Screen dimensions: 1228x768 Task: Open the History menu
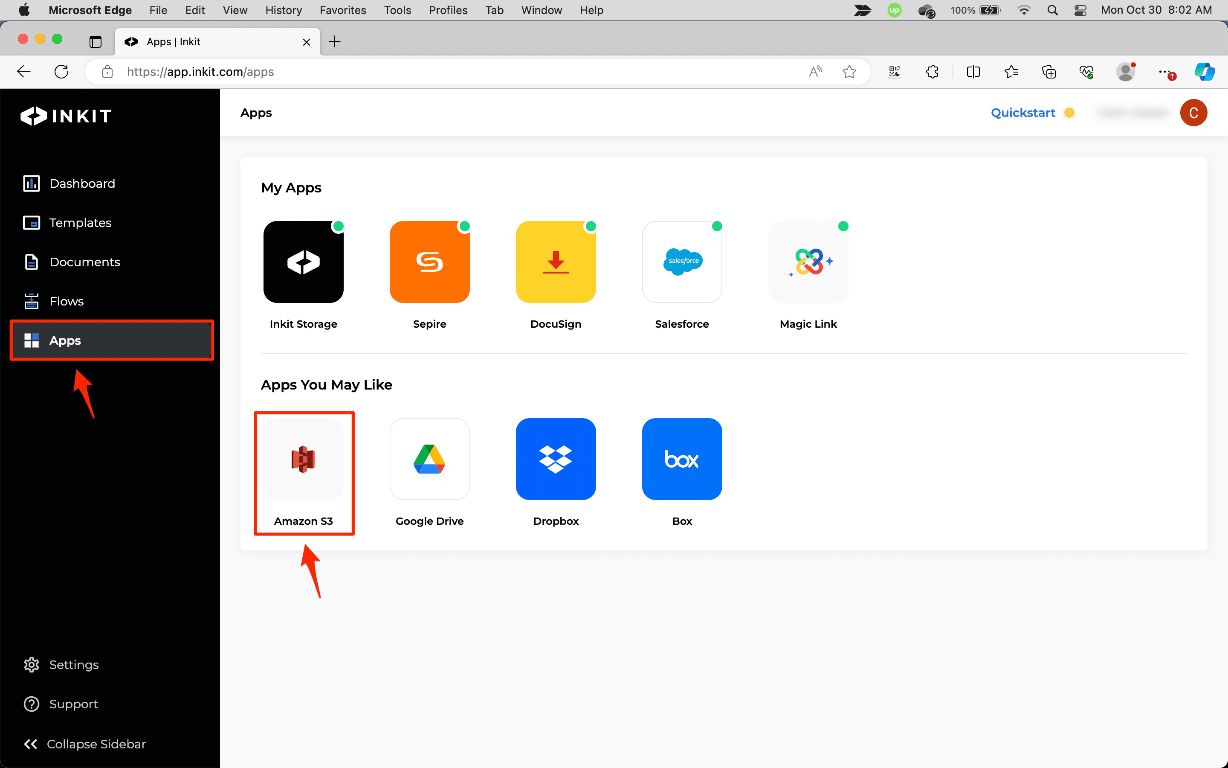pyautogui.click(x=283, y=10)
